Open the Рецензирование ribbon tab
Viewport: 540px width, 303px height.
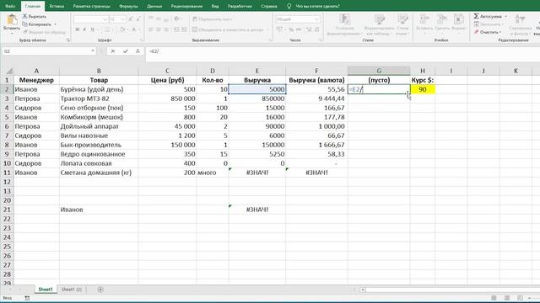(x=186, y=6)
